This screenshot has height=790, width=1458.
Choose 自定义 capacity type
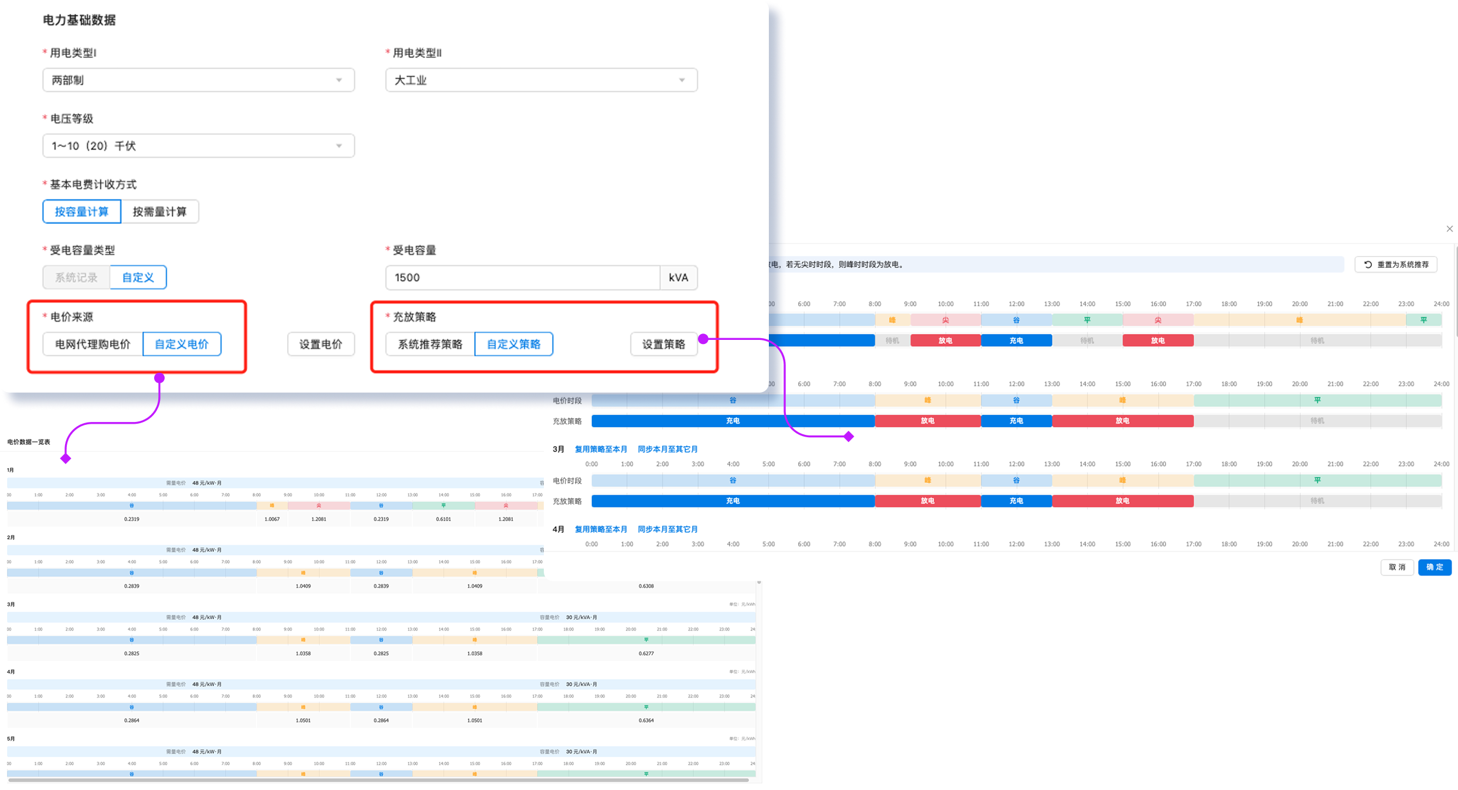pyautogui.click(x=138, y=277)
